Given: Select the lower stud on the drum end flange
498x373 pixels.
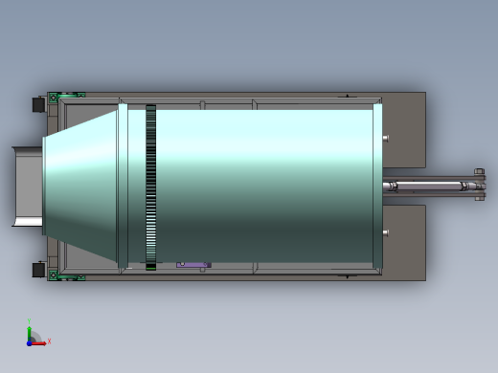Looking at the screenshot, I should [x=386, y=233].
